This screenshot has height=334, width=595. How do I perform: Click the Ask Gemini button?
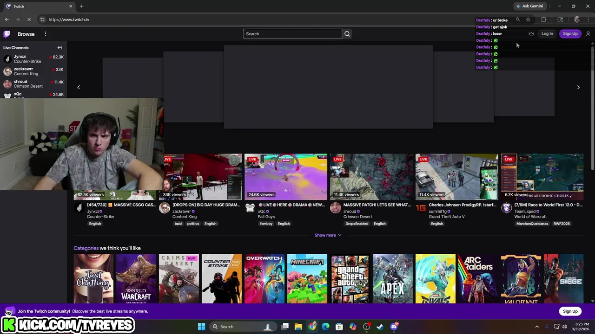coord(529,6)
